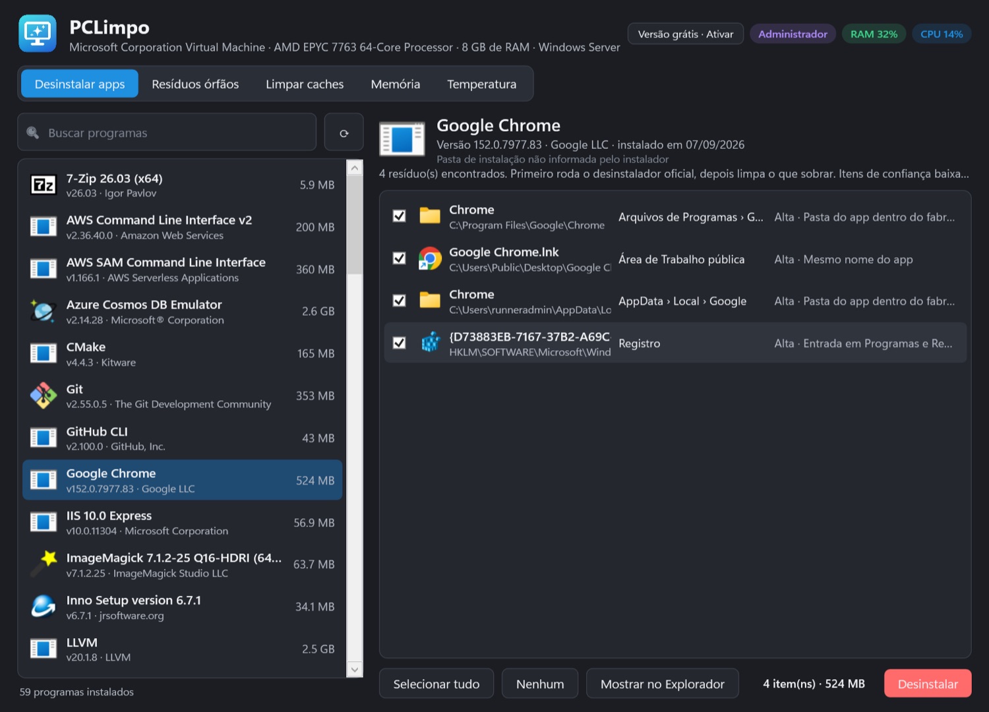Click the magnifier icon in the search box

pyautogui.click(x=32, y=133)
